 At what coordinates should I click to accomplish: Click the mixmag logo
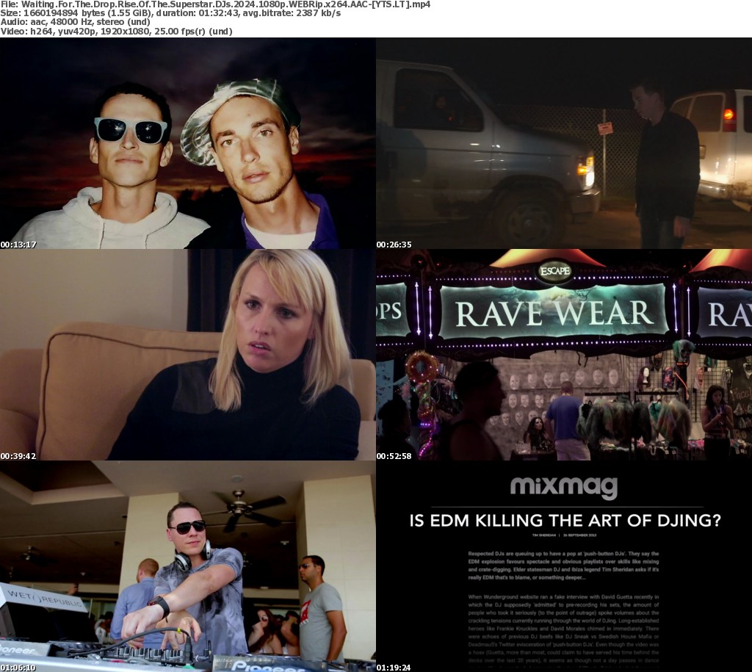tap(564, 488)
